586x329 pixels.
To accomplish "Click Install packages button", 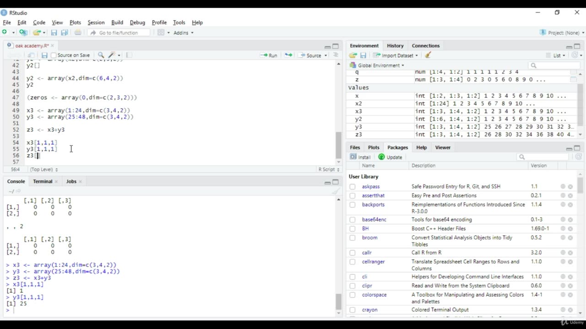I will click(x=360, y=157).
